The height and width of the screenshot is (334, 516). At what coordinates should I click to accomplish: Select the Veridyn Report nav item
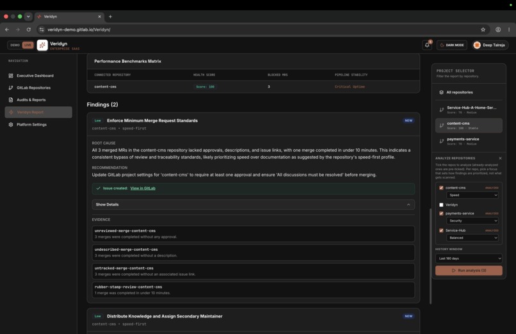(x=38, y=112)
